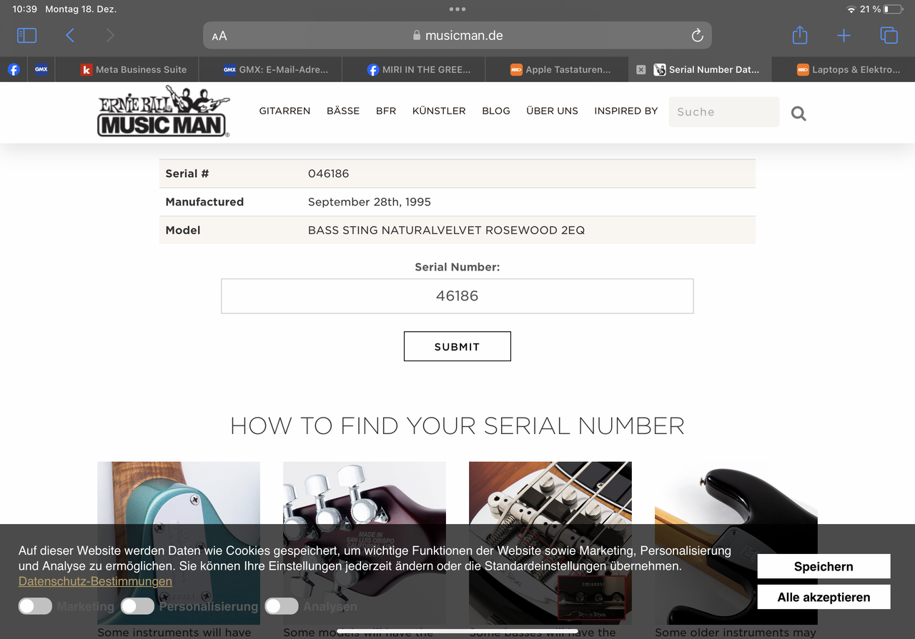The width and height of the screenshot is (915, 639).
Task: Open the GITARREN menu
Action: (x=285, y=111)
